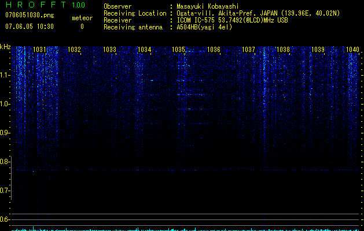The image size is (364, 231).
Task: Click the 0.9 kHz axis label
Action: 4,133
